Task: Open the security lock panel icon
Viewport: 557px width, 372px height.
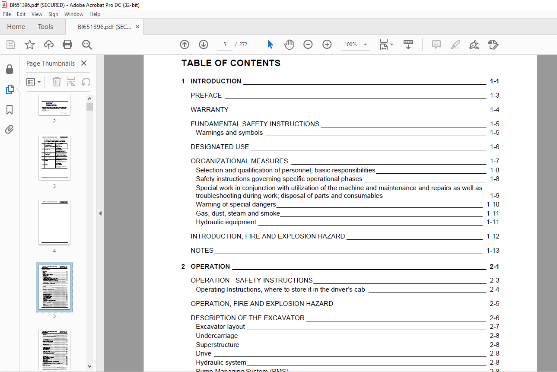Action: (x=10, y=69)
